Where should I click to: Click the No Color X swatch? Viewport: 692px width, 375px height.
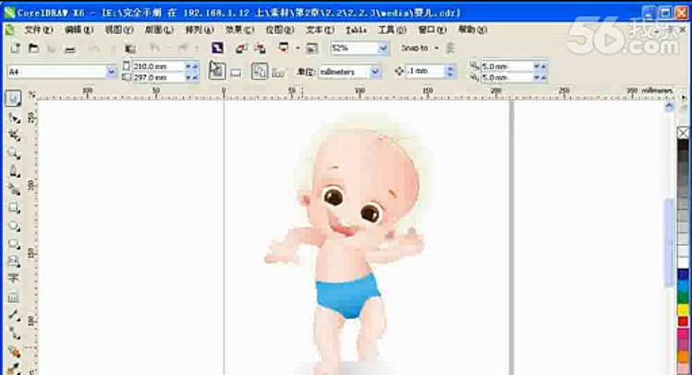pos(683,132)
